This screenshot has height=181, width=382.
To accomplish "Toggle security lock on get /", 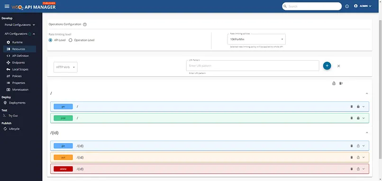I will (358, 107).
